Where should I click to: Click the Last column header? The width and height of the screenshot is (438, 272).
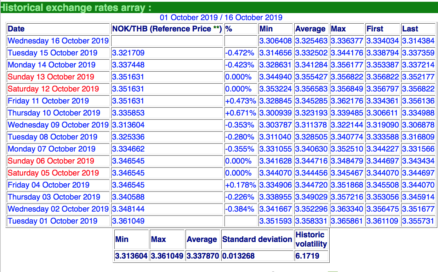click(410, 29)
